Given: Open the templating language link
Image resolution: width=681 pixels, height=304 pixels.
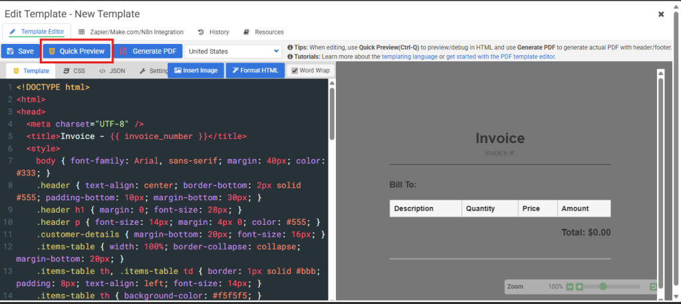Looking at the screenshot, I should tap(410, 57).
